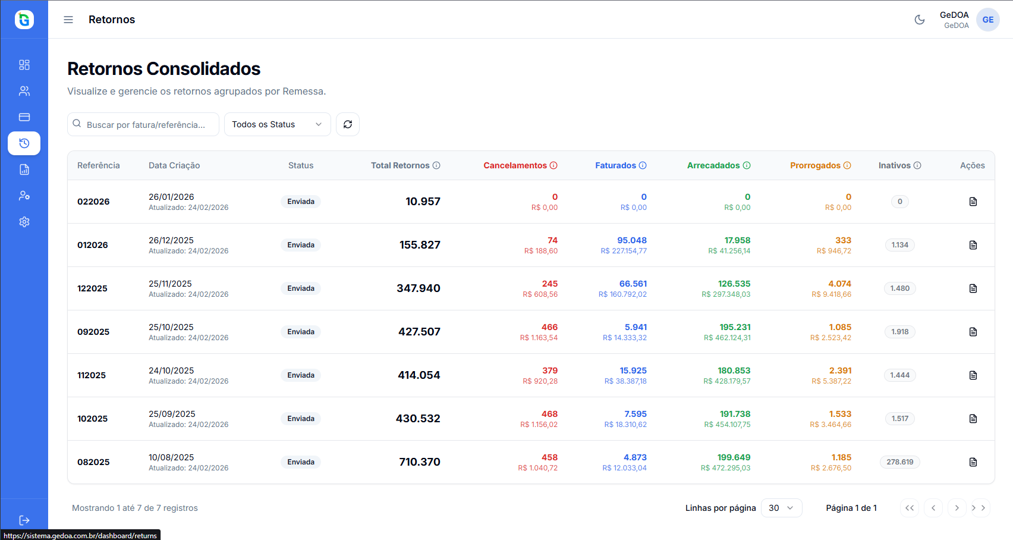Open the Linhas por página dropdown
The image size is (1013, 540).
point(781,508)
